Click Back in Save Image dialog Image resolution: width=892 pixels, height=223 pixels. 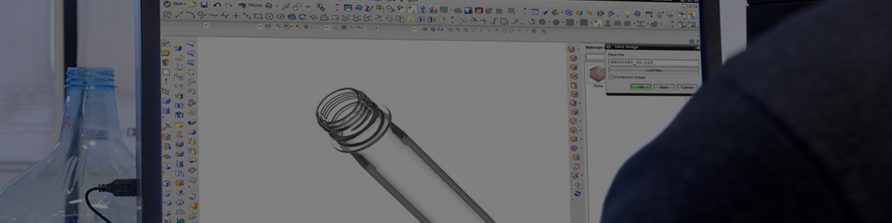[x=664, y=87]
